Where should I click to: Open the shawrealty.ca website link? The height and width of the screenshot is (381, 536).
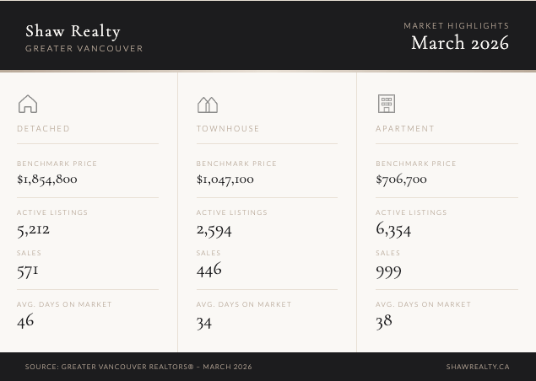[478, 367]
